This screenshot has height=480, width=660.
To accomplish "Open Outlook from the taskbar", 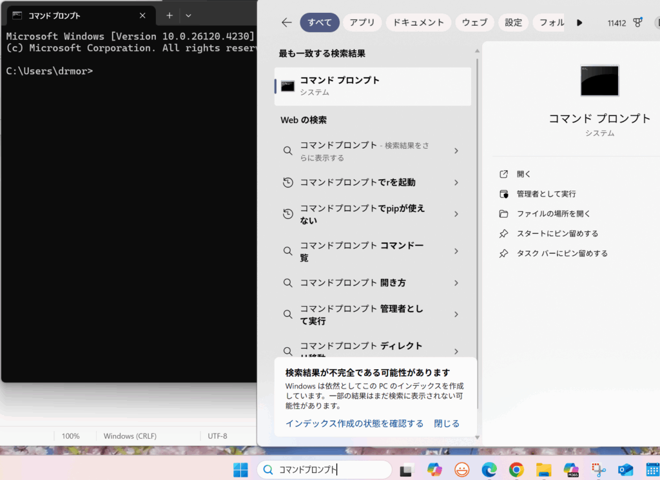I will (x=625, y=470).
